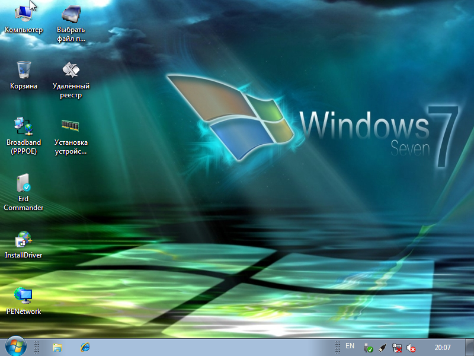Click the pen-shaped tray icon
This screenshot has width=474, height=356.
383,348
